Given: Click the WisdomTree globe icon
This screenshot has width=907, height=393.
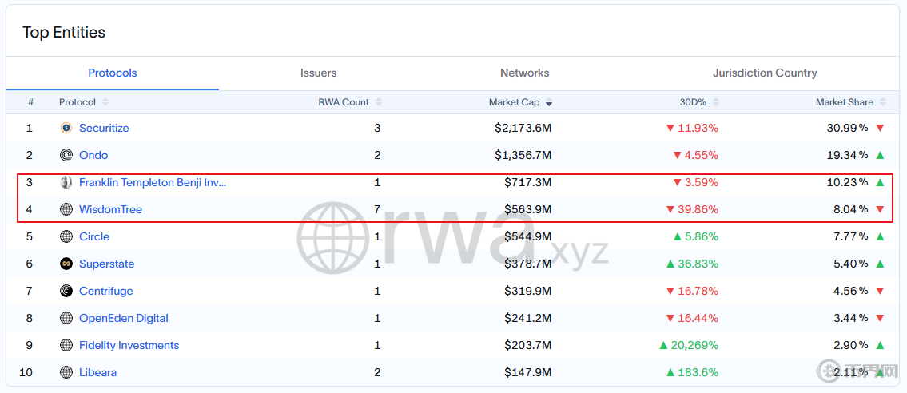Looking at the screenshot, I should click(66, 209).
